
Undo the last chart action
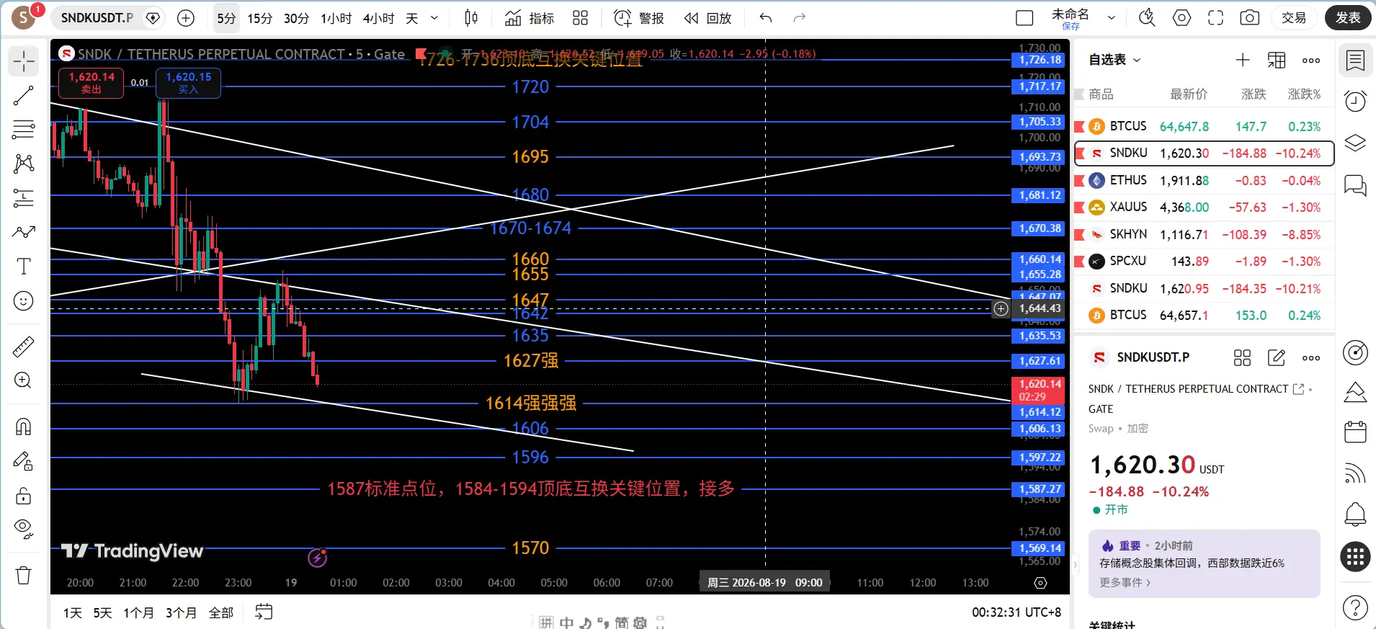[766, 18]
